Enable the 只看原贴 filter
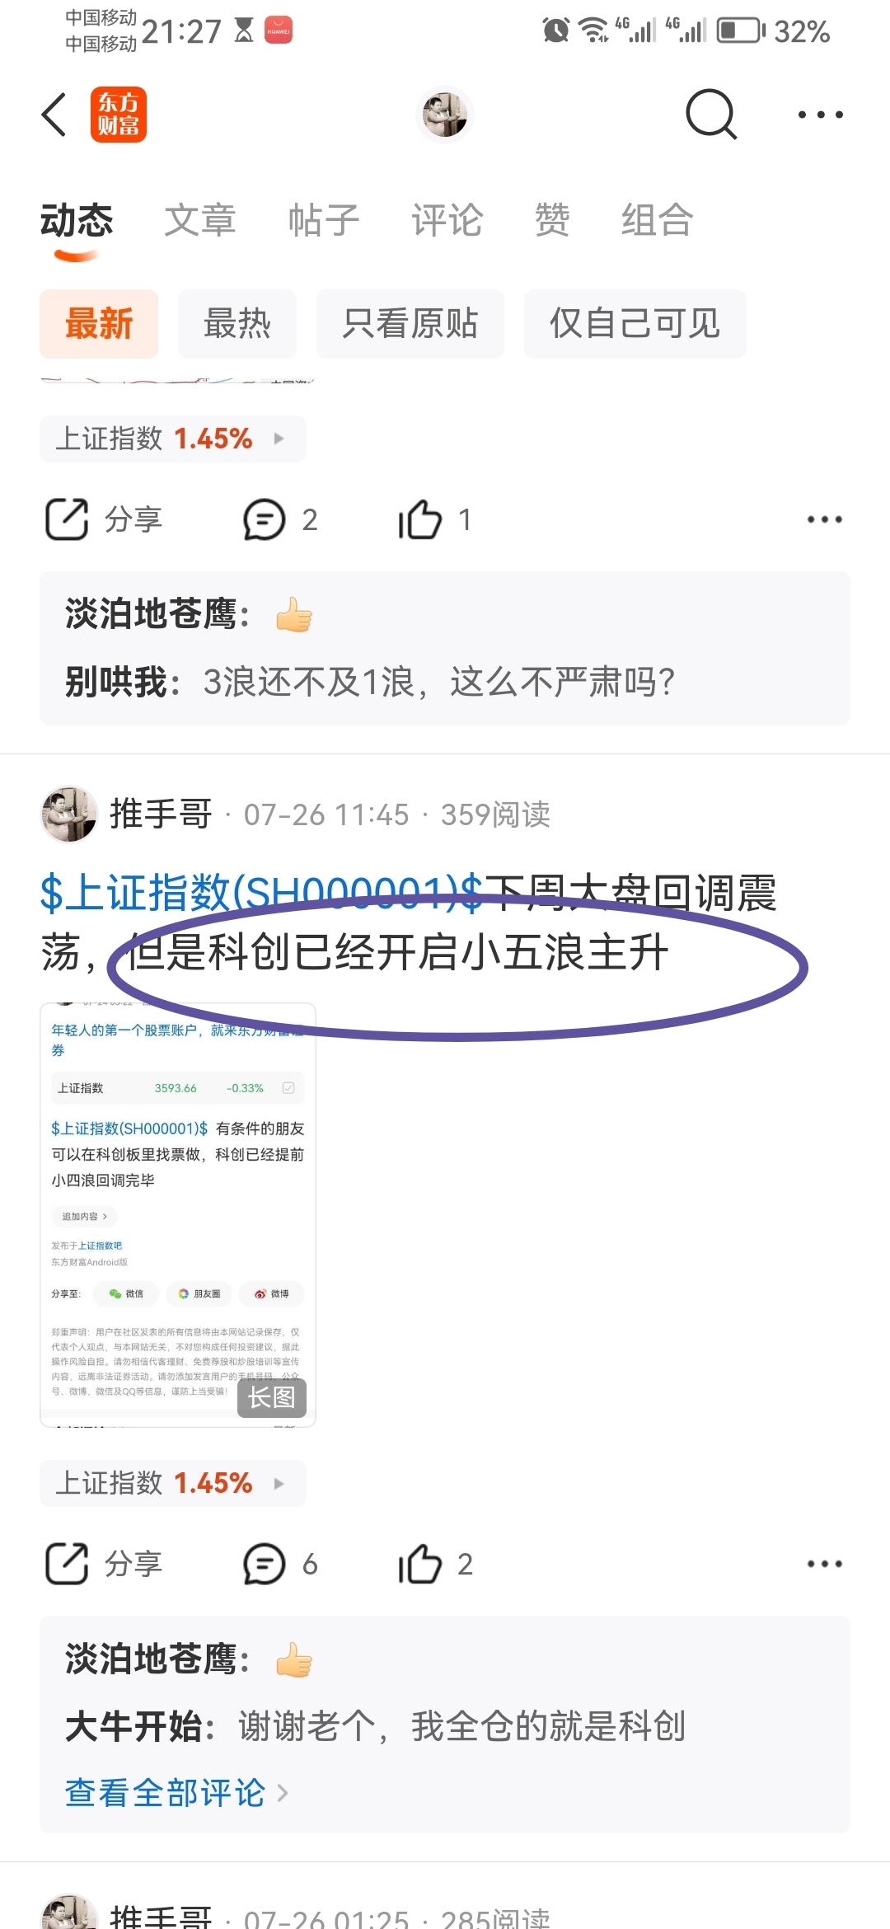 tap(410, 323)
